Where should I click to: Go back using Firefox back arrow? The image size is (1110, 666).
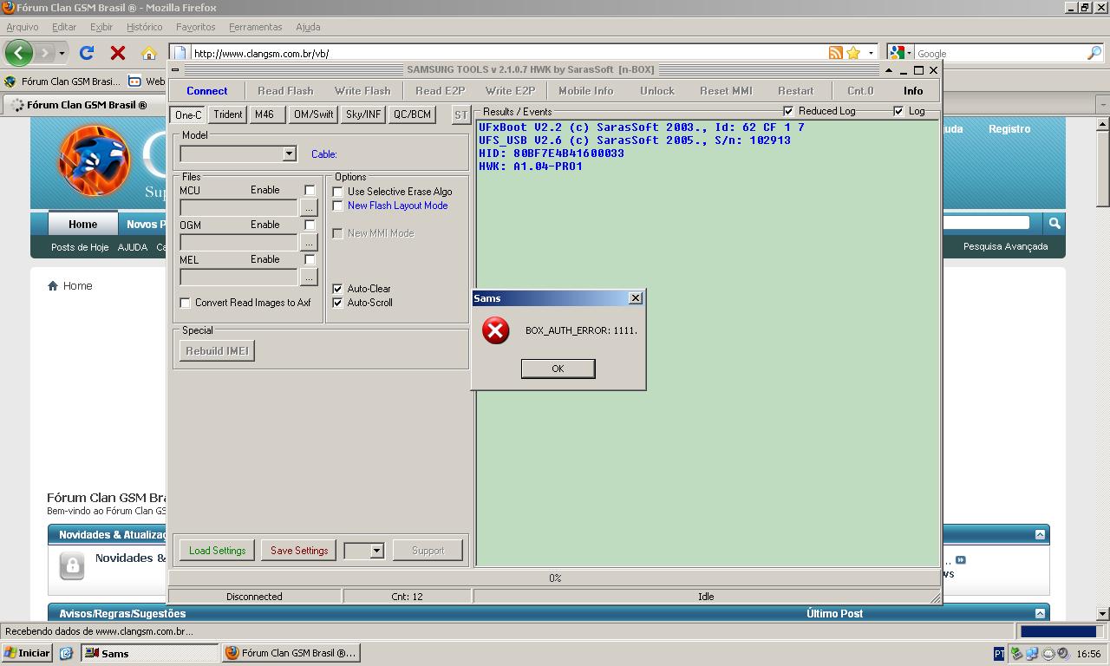click(18, 53)
